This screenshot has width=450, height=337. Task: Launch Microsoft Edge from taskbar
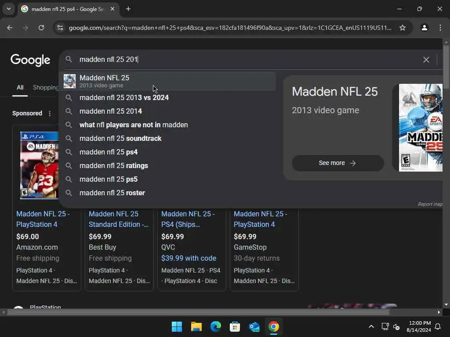coord(215,326)
